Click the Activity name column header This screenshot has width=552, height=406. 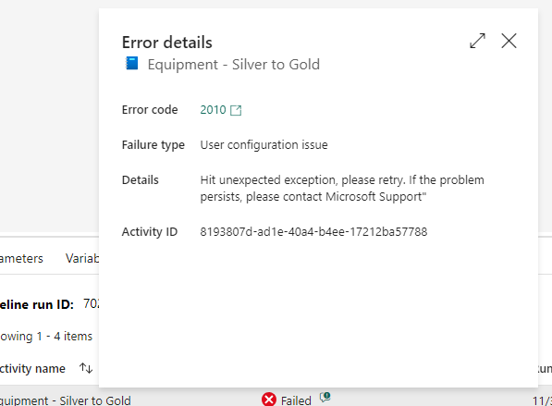32,368
